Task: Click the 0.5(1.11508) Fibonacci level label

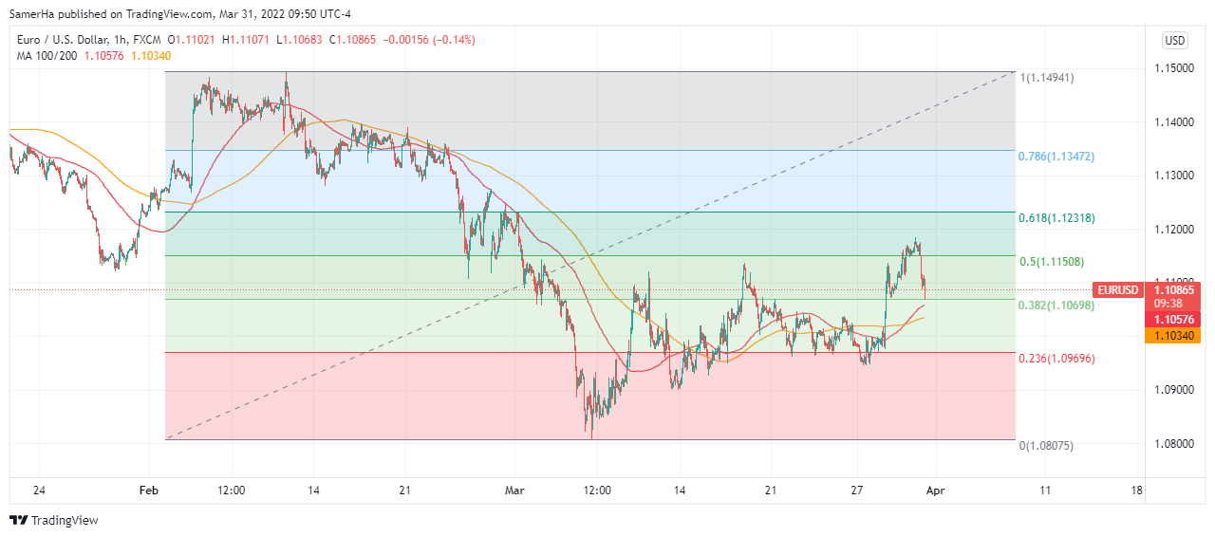Action: click(x=1051, y=262)
